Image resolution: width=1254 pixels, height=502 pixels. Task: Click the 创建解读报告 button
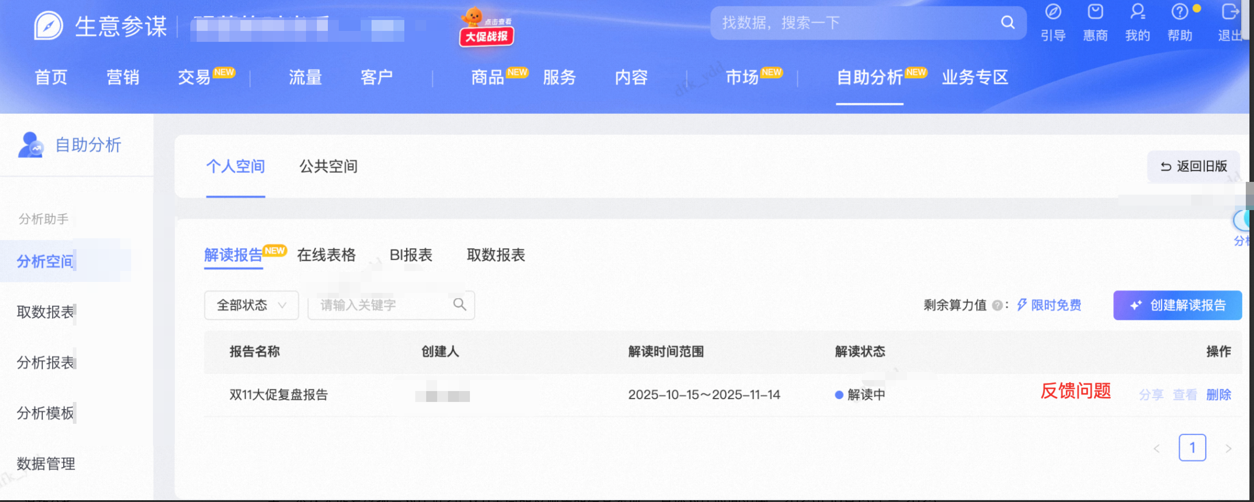tap(1177, 305)
